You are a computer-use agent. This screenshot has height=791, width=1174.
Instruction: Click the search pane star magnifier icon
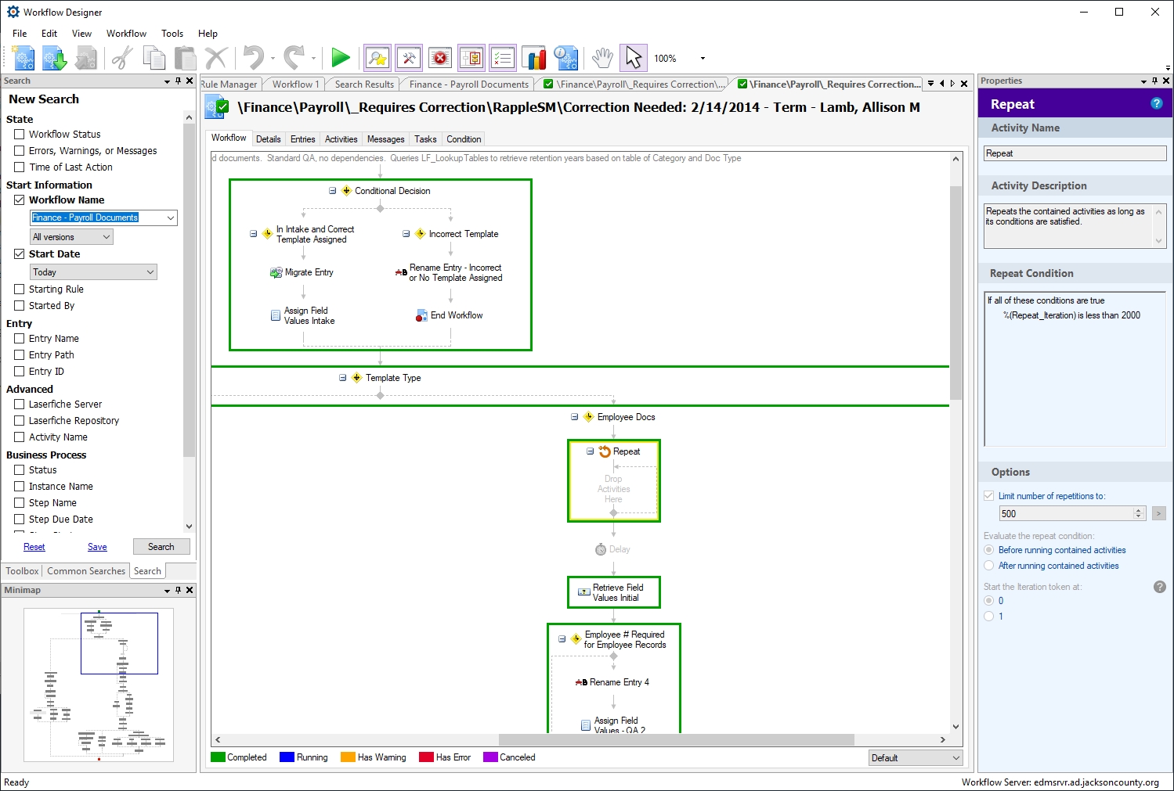coord(377,58)
